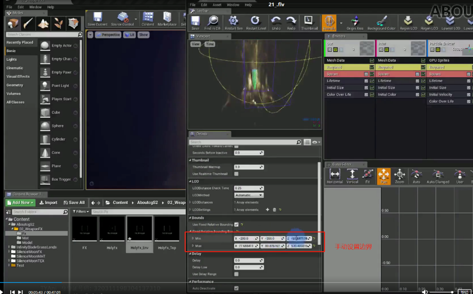Click Save Current in level toolbar

point(97,19)
